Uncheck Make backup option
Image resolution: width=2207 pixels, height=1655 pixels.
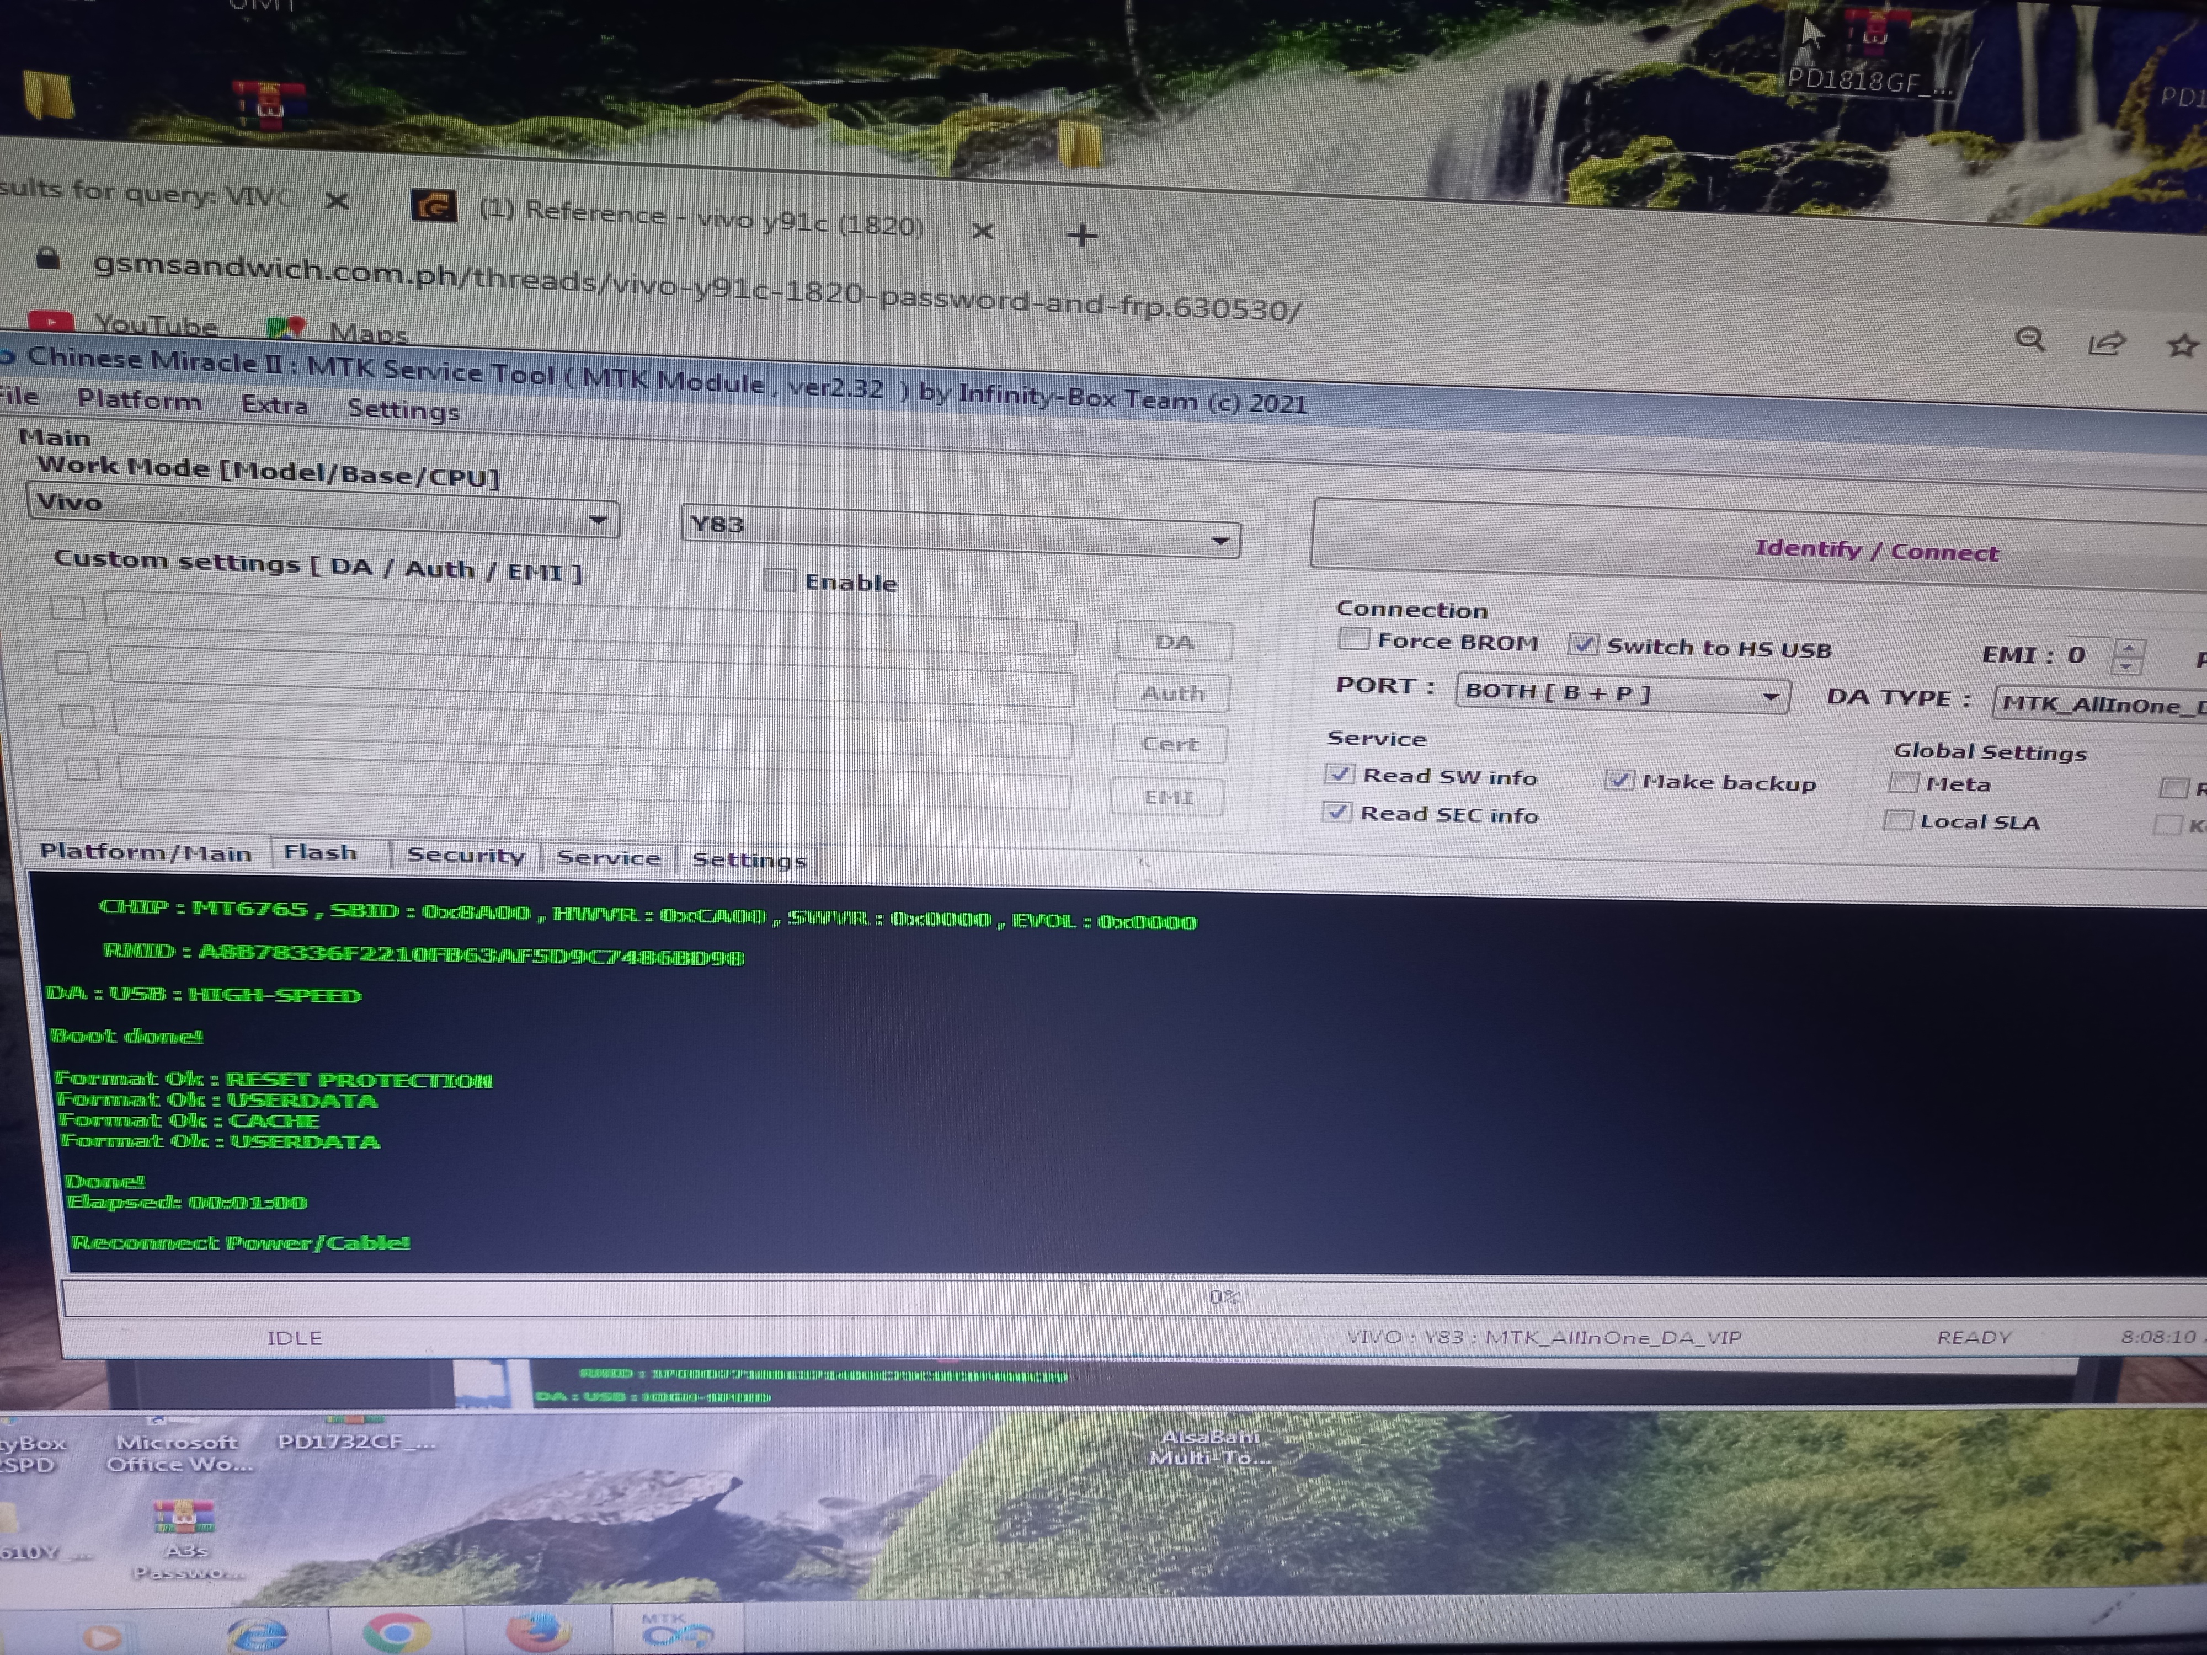1619,780
